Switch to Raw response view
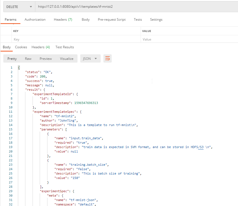 click(28, 58)
